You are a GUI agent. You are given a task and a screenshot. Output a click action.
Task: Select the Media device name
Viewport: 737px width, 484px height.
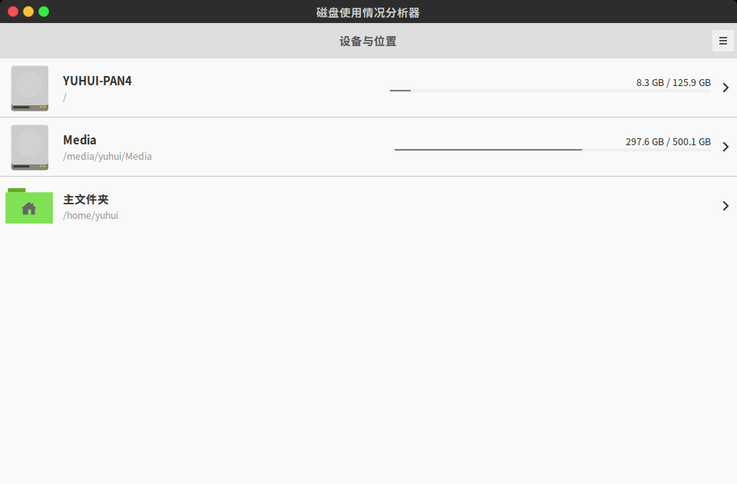coord(80,140)
